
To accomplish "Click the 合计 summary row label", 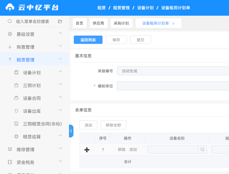I will 127,162.
